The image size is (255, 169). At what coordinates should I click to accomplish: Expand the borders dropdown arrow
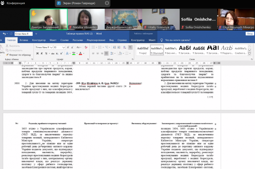click(130, 53)
